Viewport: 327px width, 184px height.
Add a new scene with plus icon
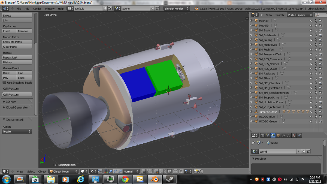[x=153, y=8]
